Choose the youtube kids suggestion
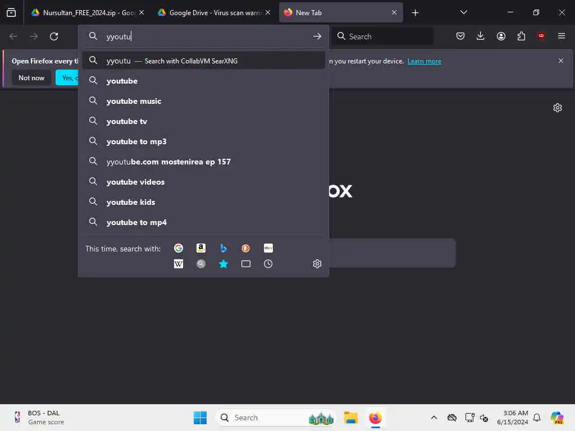575x431 pixels. pos(203,202)
